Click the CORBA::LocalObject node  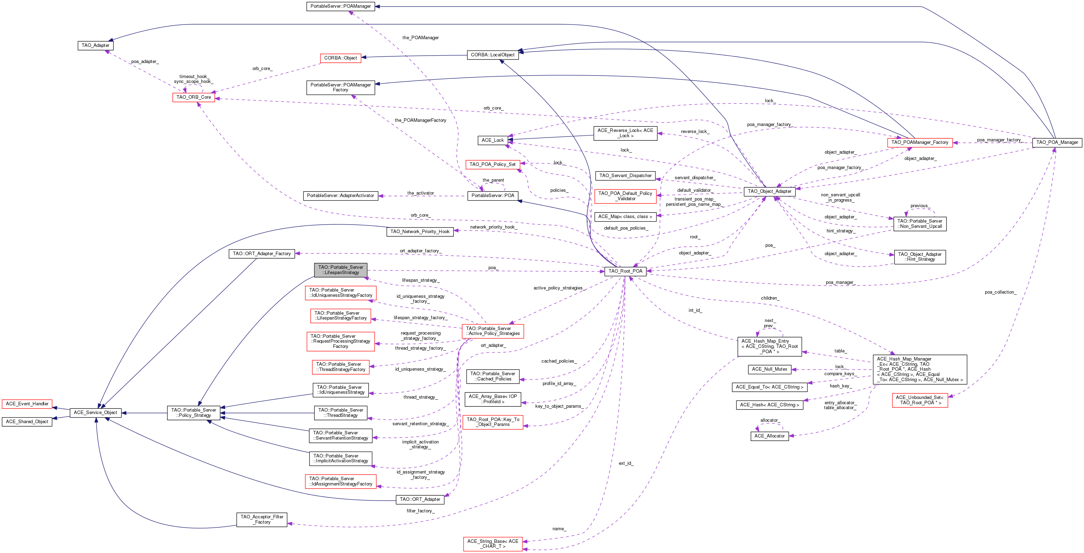pos(492,55)
